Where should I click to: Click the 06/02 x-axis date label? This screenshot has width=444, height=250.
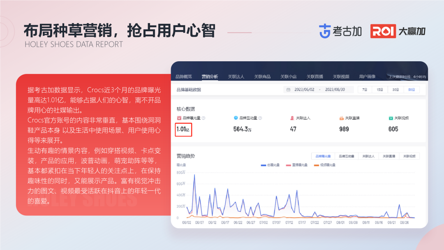point(187,222)
